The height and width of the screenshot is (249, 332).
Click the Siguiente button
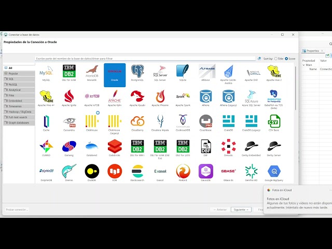click(241, 210)
